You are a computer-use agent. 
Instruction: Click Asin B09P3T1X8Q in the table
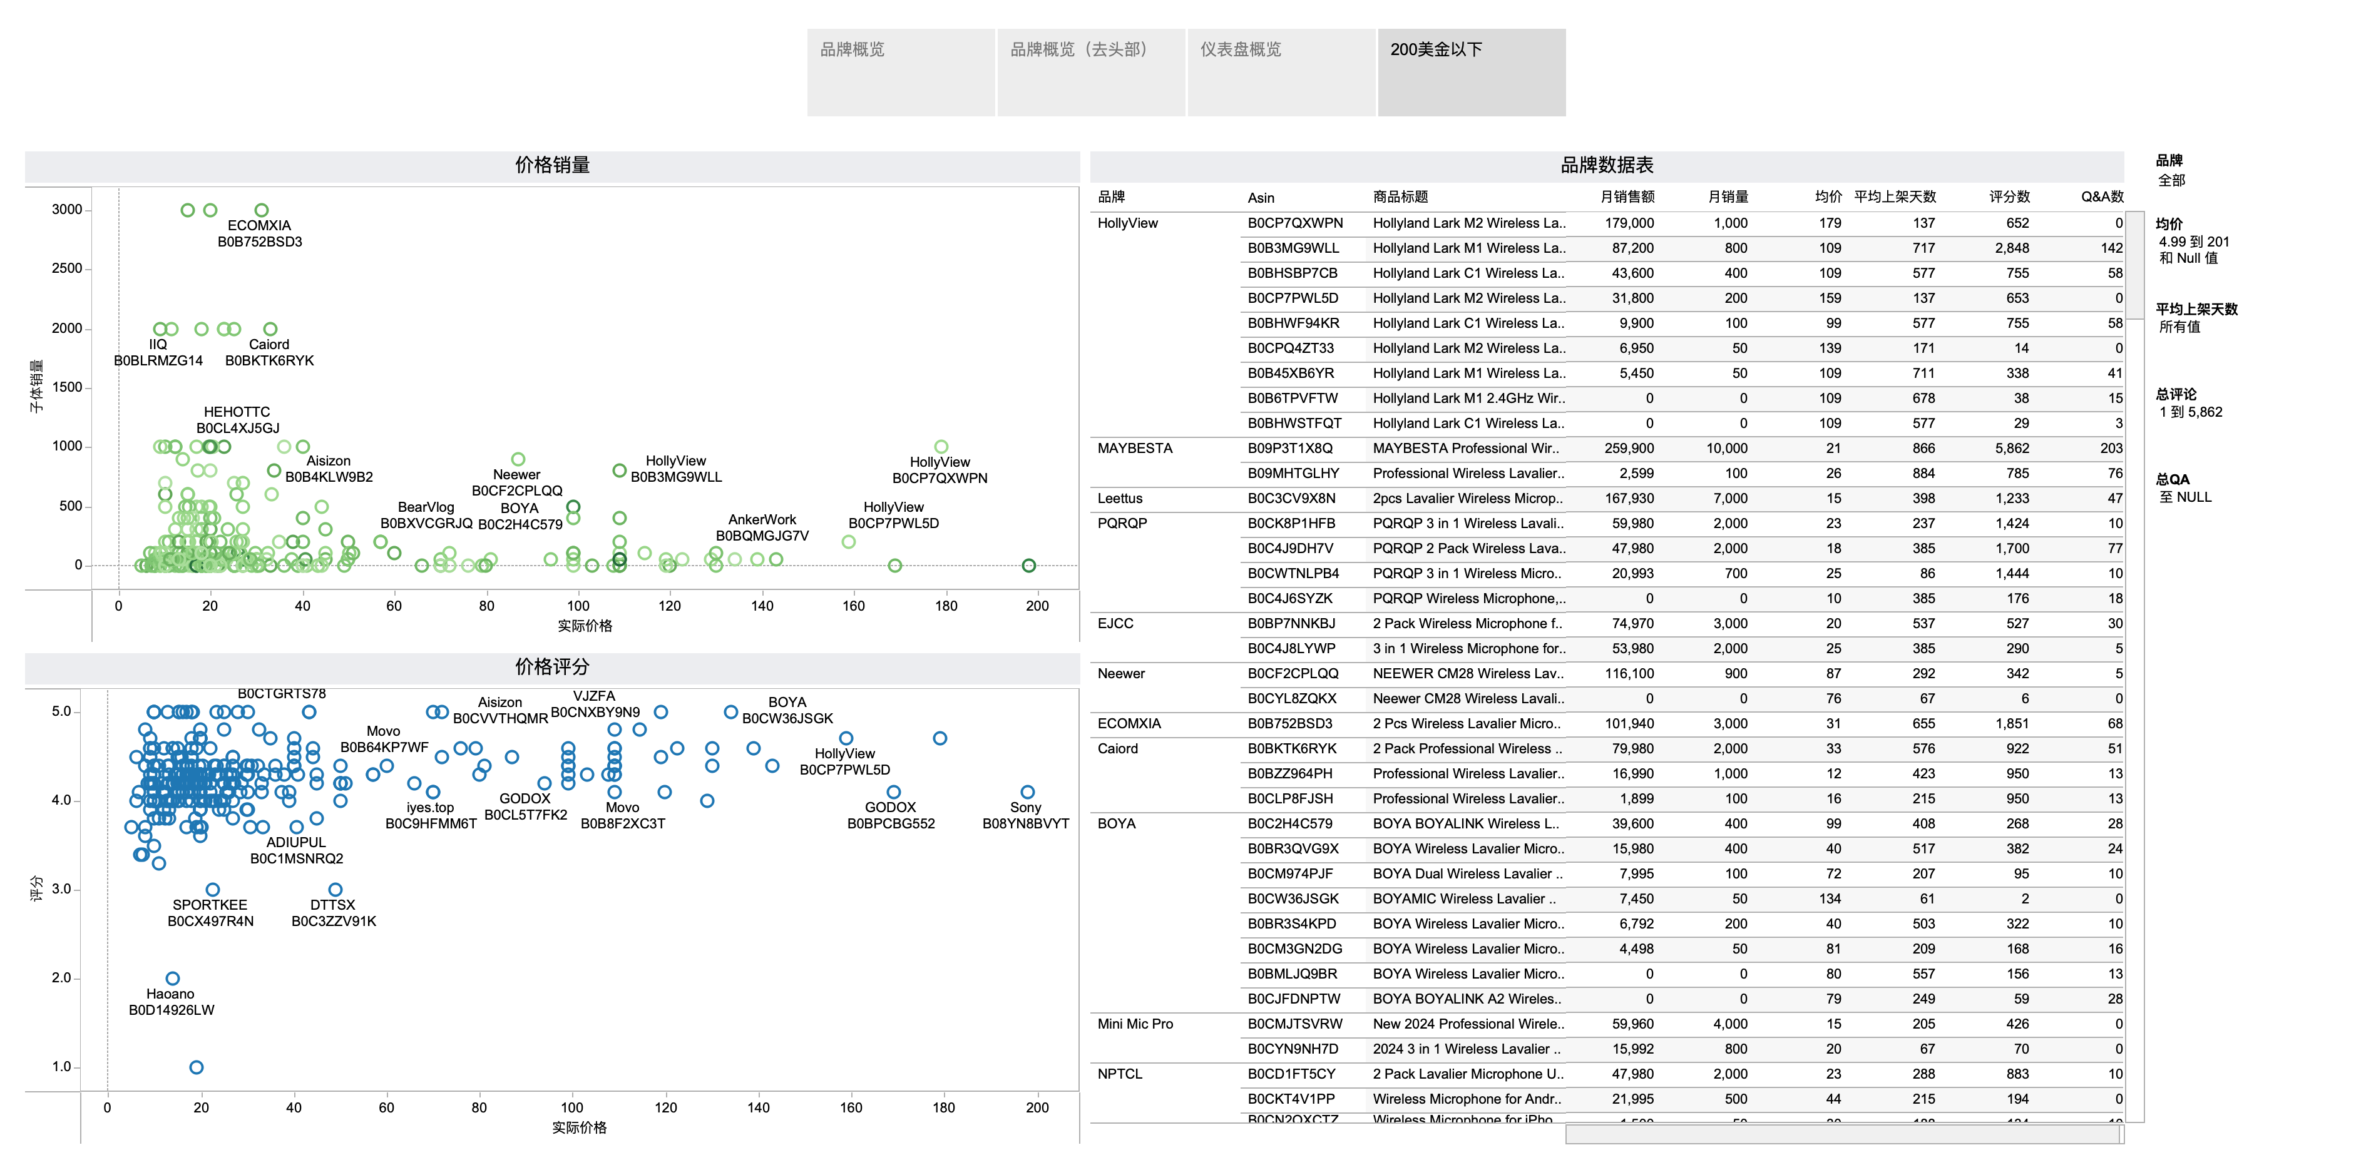(x=1289, y=449)
